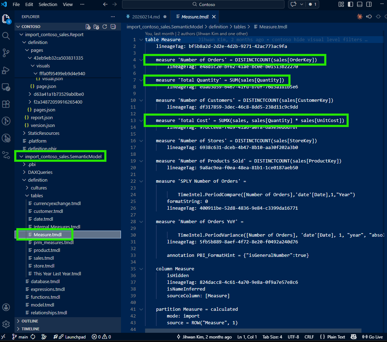
Task: Open Copilot chat dropdown arrow
Action: tap(302, 4)
